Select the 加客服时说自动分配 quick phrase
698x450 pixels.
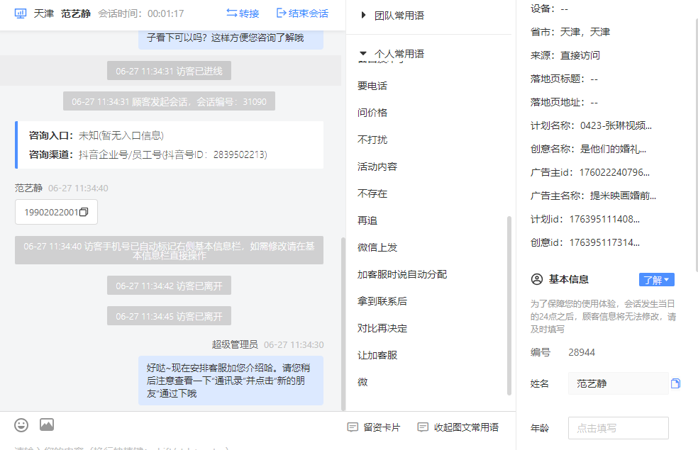point(402,274)
